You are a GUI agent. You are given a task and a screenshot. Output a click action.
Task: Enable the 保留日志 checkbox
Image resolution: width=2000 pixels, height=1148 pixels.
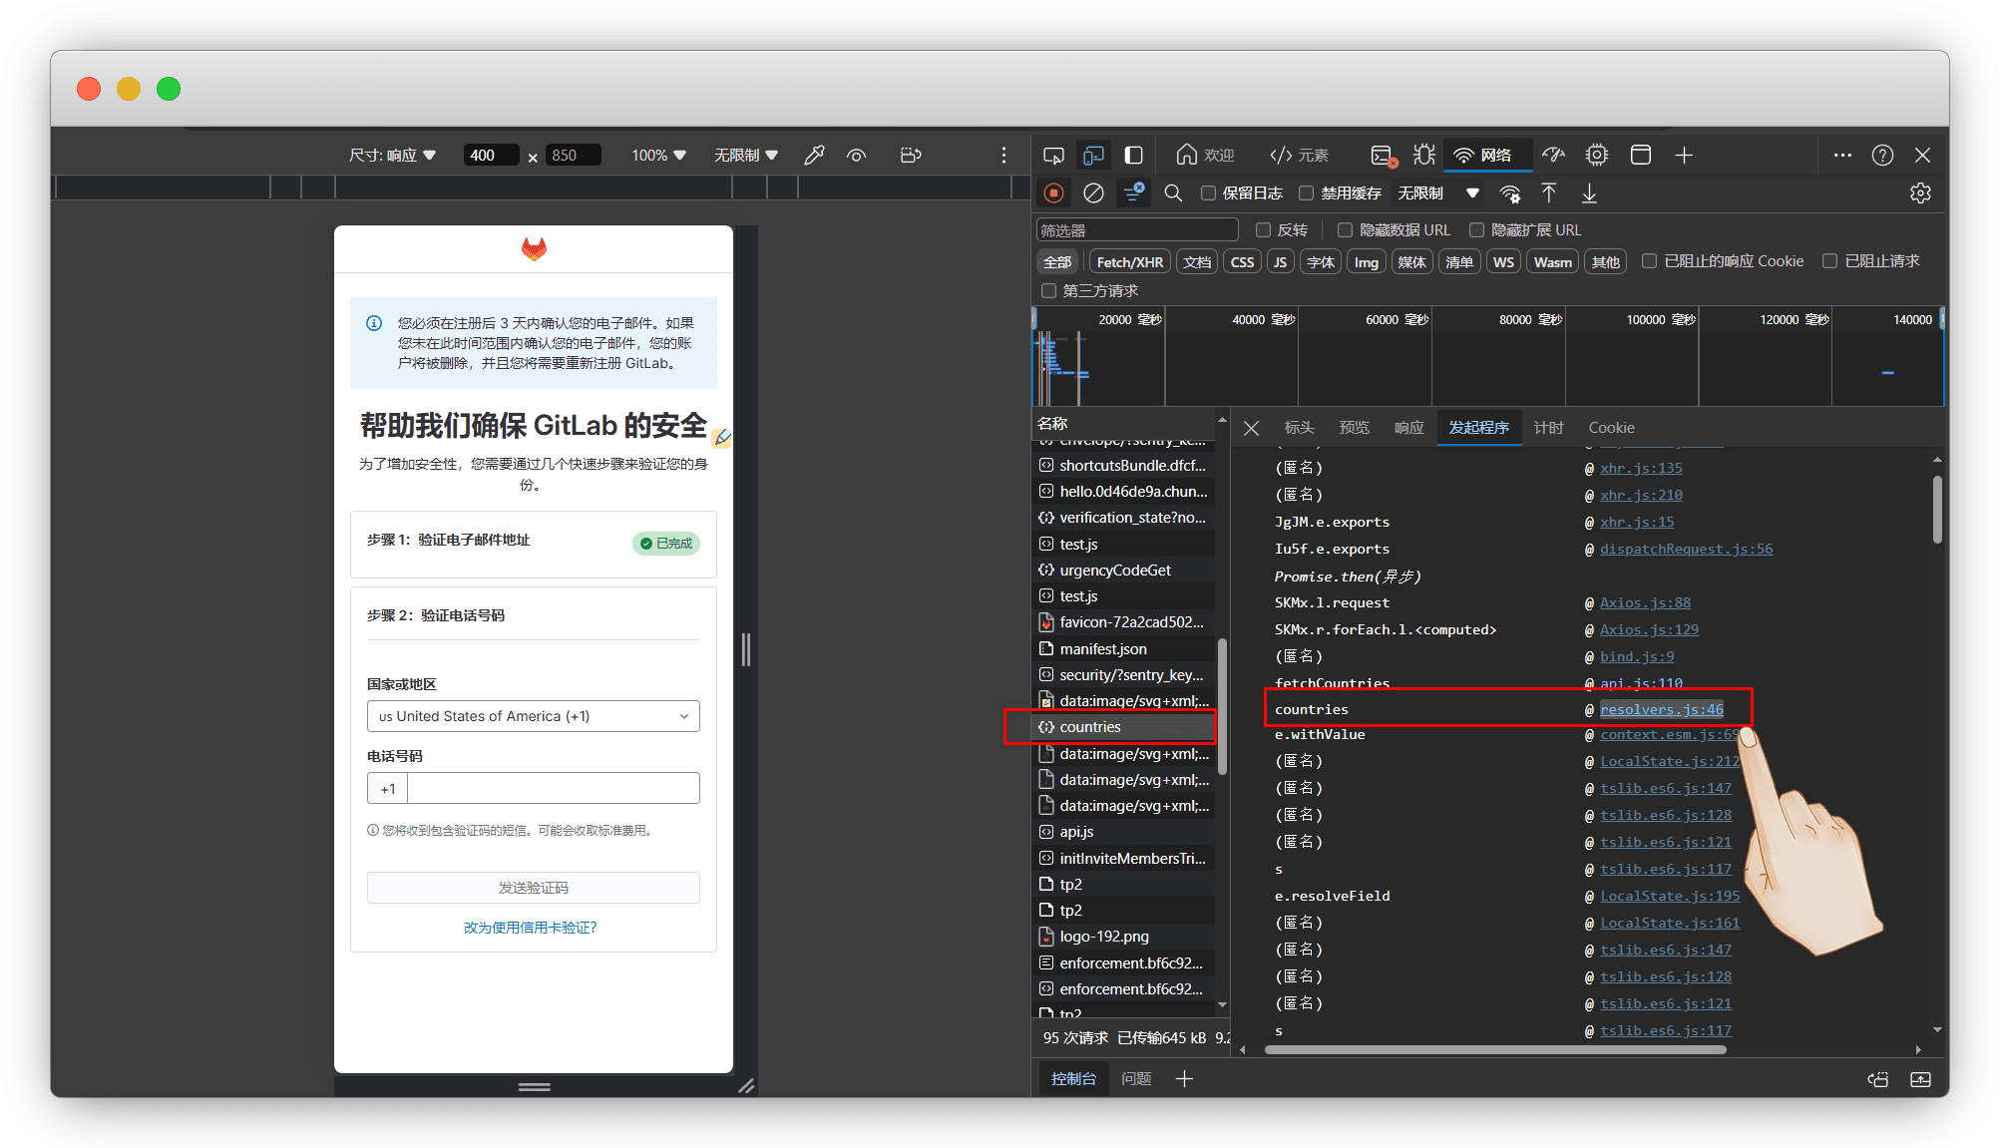[x=1208, y=193]
